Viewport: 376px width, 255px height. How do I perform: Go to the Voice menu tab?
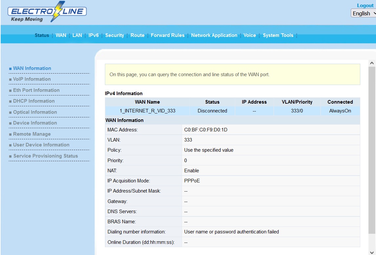(x=249, y=35)
